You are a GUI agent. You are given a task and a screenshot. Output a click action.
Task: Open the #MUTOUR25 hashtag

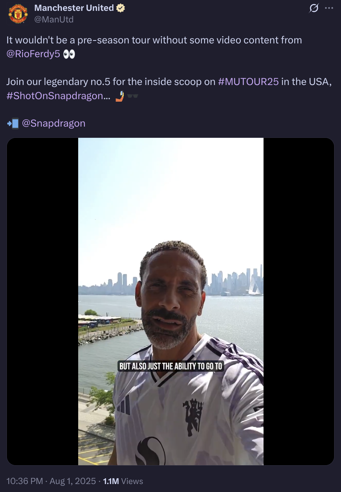[x=248, y=82]
